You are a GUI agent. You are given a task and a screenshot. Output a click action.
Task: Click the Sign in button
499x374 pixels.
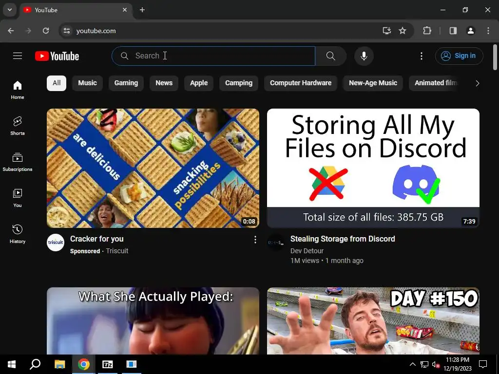[459, 56]
